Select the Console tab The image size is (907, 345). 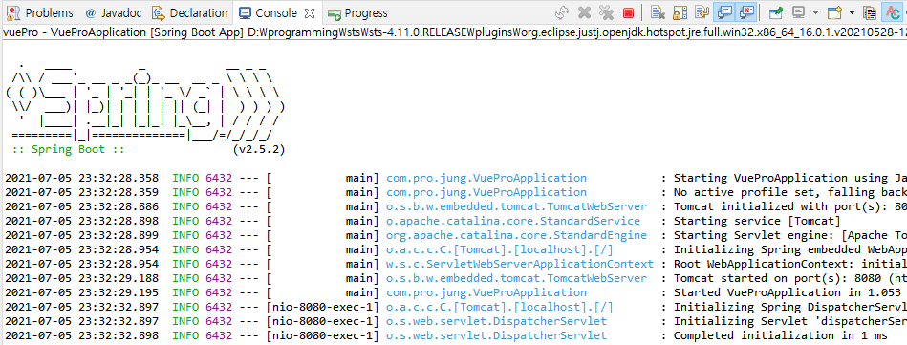click(x=276, y=12)
